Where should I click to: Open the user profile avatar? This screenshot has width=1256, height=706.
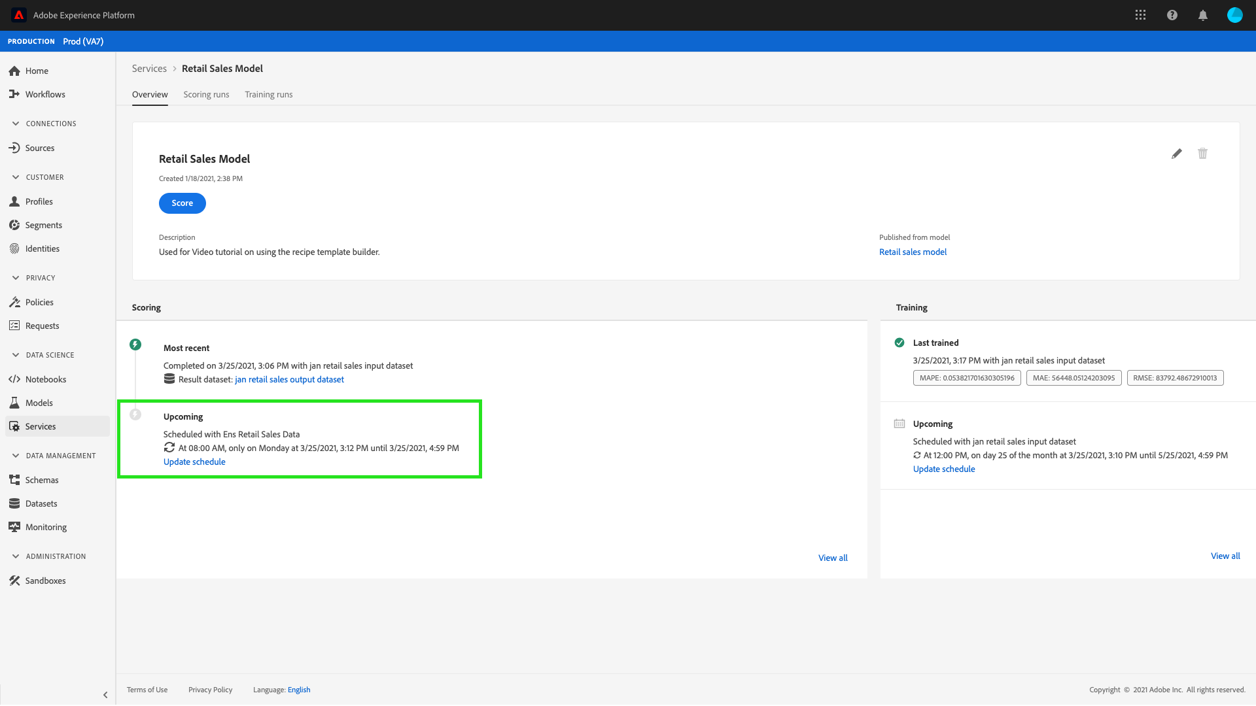pos(1234,15)
